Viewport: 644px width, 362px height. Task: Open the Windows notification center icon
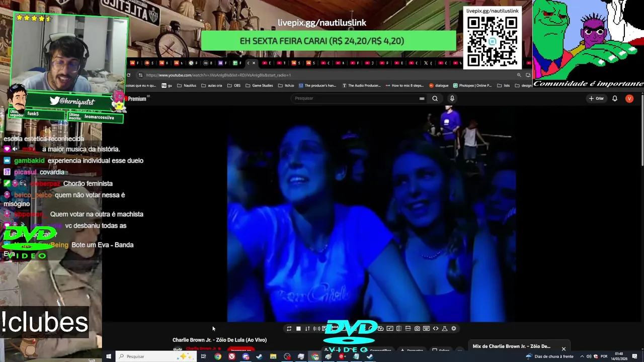tap(635, 356)
